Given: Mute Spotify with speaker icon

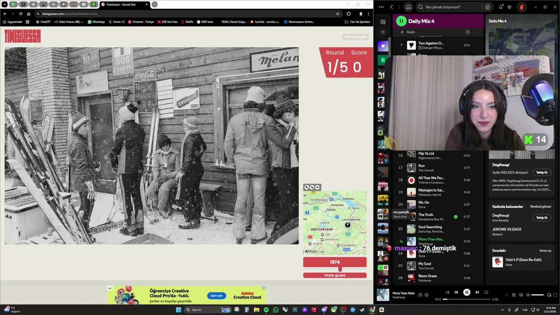Looking at the screenshot, I should 528,295.
